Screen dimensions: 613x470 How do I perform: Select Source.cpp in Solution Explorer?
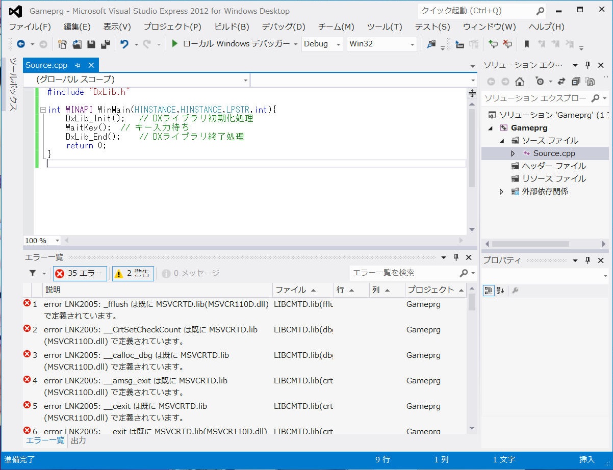(554, 153)
